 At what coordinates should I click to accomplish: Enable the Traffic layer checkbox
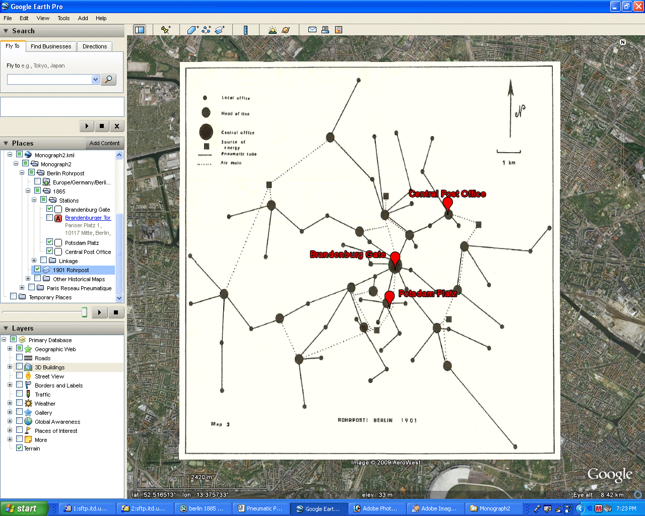click(20, 394)
